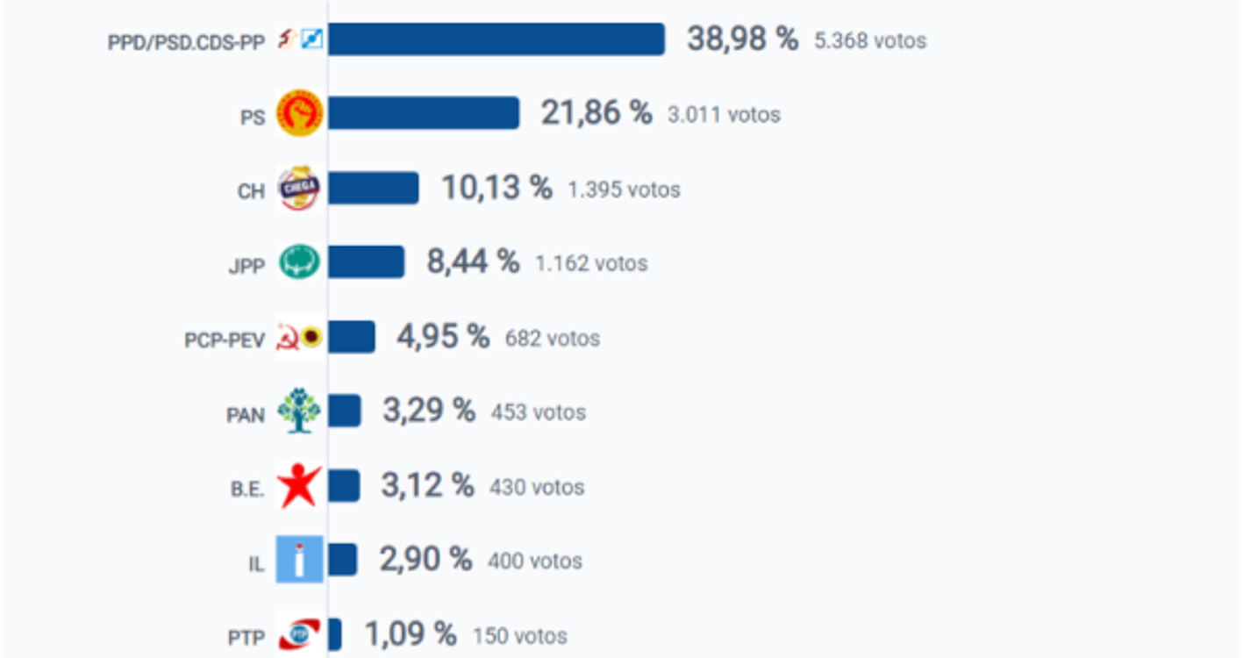Click the PS fist logo
Image resolution: width=1250 pixels, height=658 pixels.
pyautogui.click(x=300, y=114)
